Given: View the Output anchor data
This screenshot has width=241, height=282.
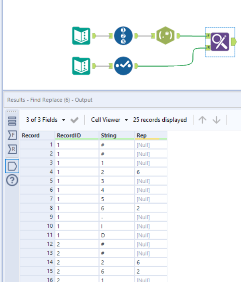Looking at the screenshot, I should tap(12, 166).
